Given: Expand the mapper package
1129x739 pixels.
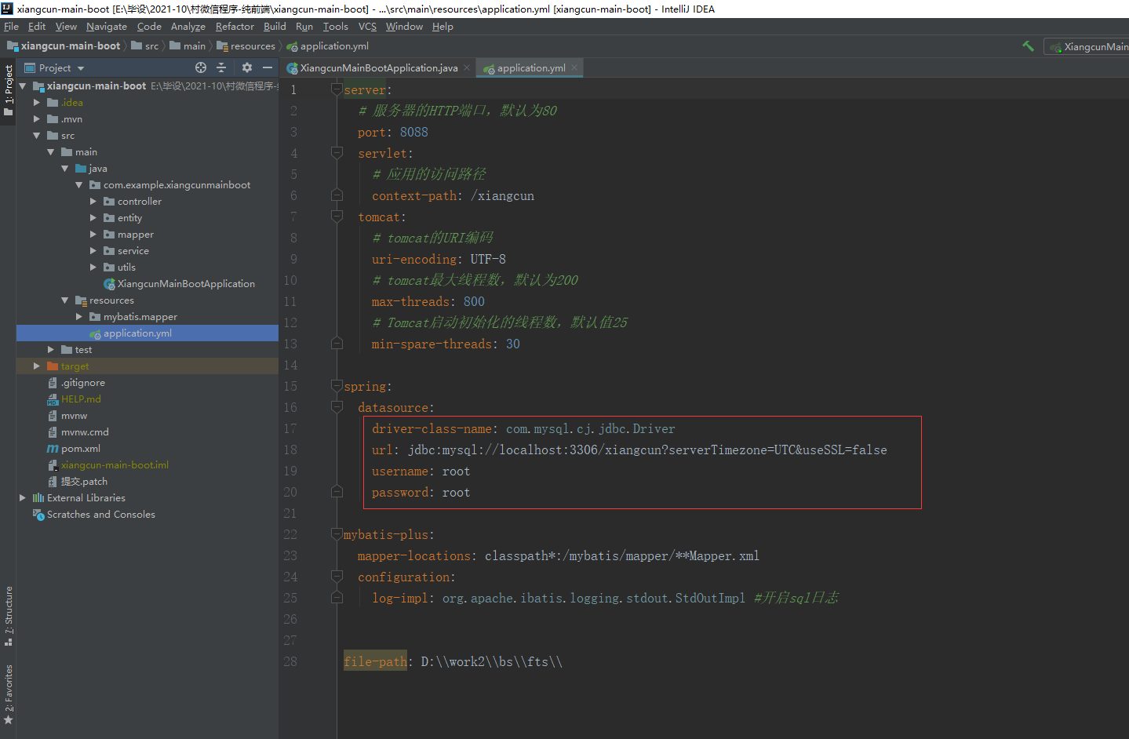Looking at the screenshot, I should click(93, 235).
